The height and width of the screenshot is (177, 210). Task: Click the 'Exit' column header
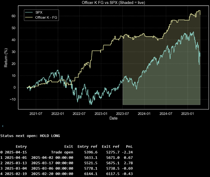click(x=69, y=147)
